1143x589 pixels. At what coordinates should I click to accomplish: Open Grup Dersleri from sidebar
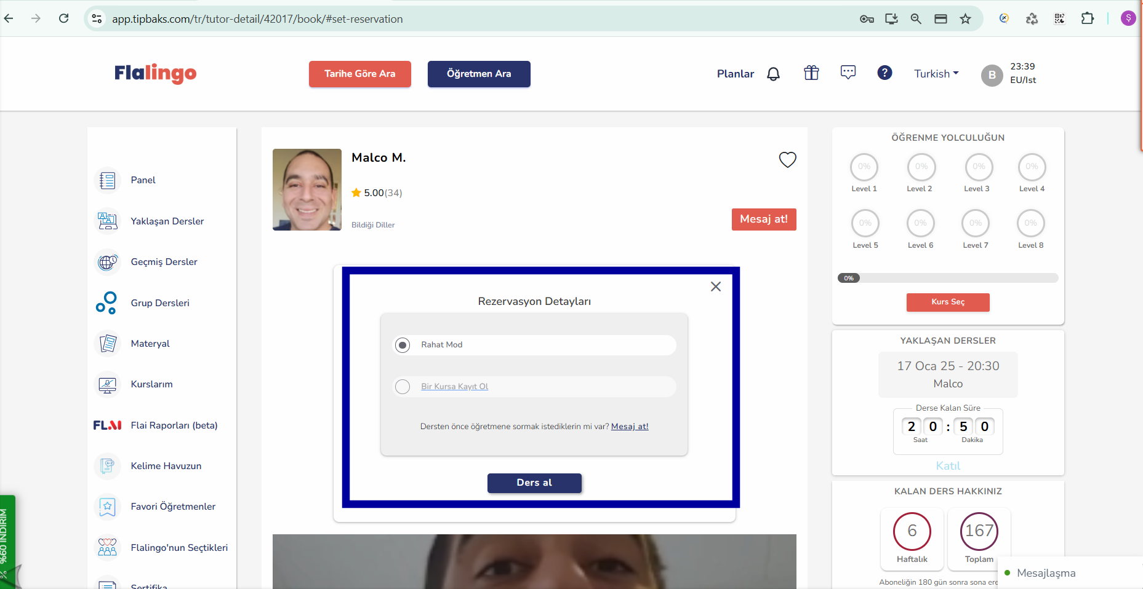[160, 303]
